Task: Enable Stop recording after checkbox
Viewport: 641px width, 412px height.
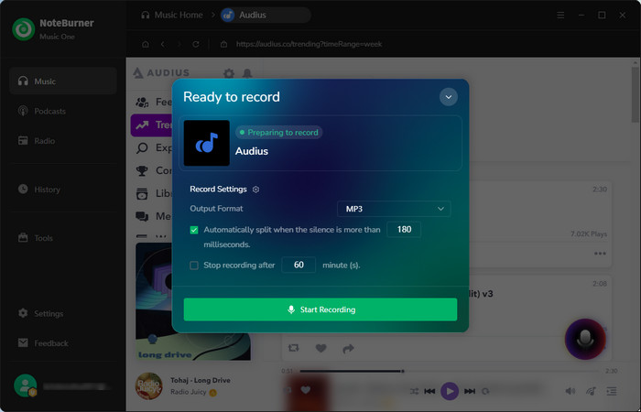Action: tap(194, 266)
